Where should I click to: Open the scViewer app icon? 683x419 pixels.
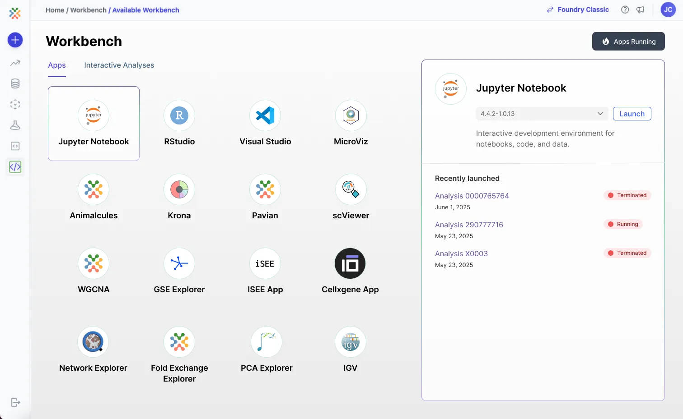[351, 189]
